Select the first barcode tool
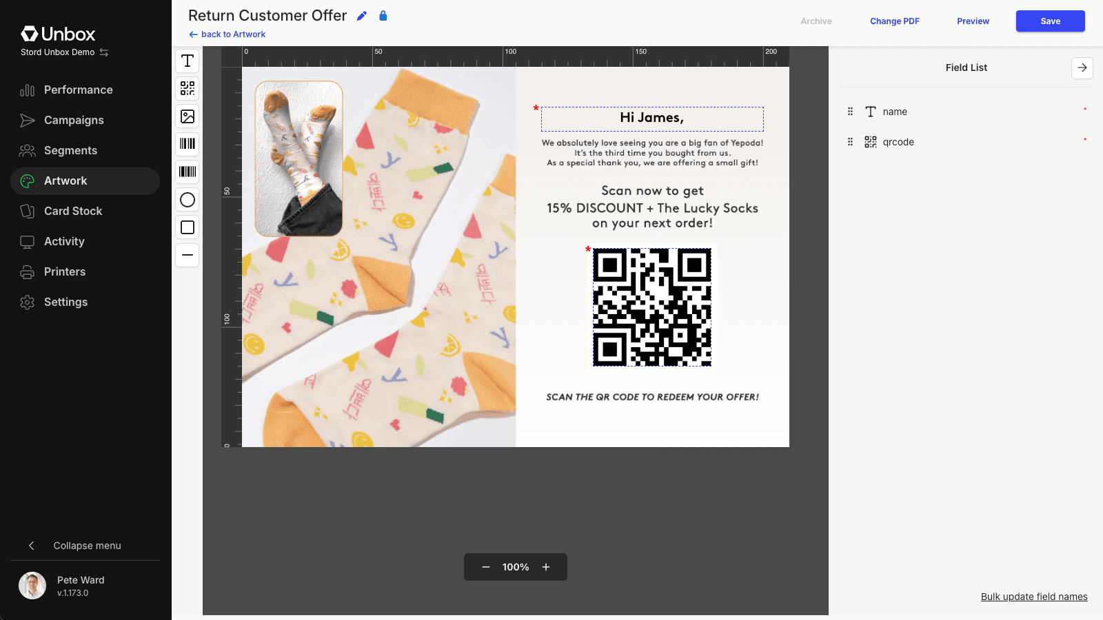 click(x=188, y=144)
